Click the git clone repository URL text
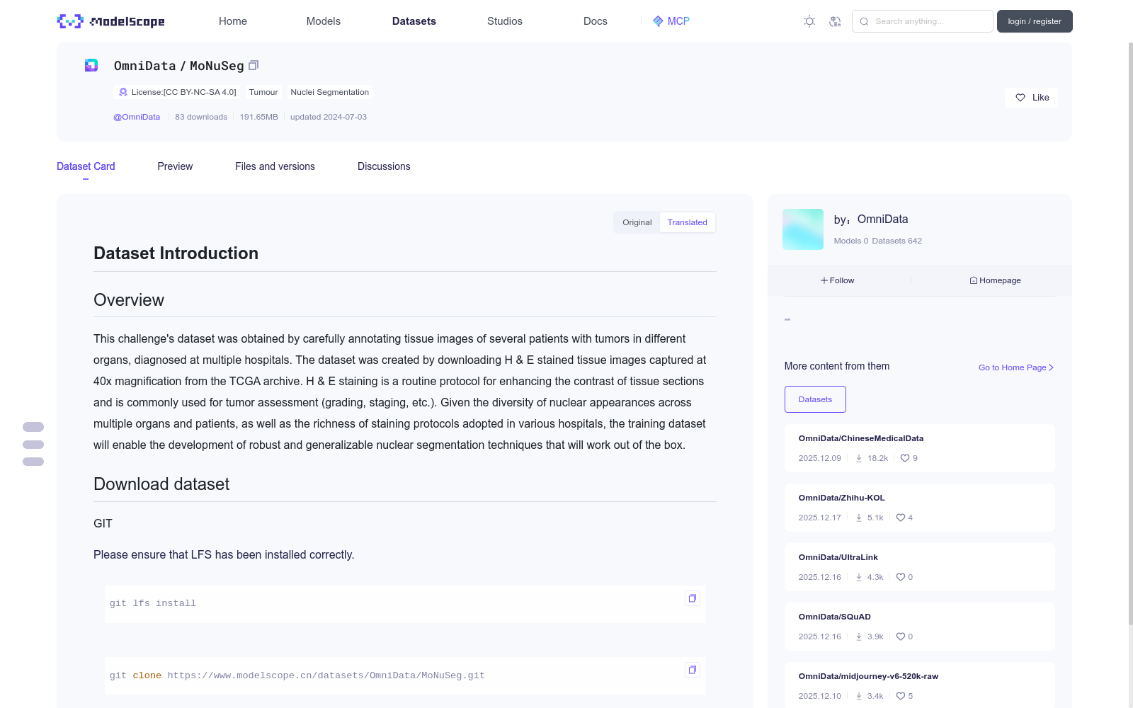1133x708 pixels. coord(326,675)
